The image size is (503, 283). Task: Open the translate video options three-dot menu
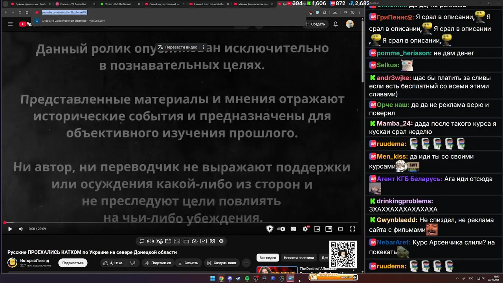203,47
